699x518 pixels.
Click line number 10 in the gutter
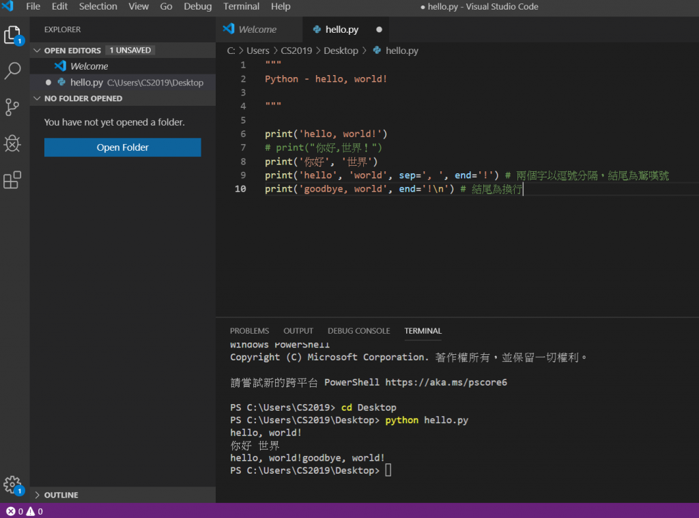[x=240, y=188]
